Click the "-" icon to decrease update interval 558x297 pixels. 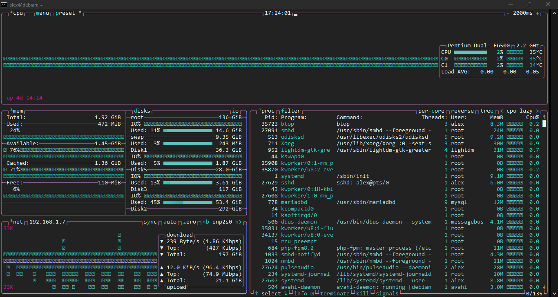click(x=509, y=13)
